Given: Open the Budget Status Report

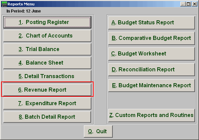Looking at the screenshot, I should pos(151,23).
